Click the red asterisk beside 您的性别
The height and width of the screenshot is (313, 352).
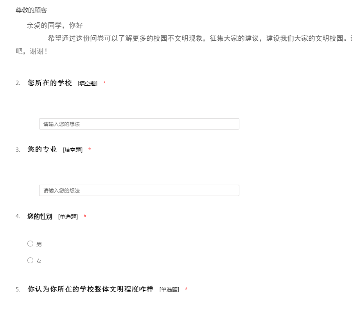coord(85,216)
